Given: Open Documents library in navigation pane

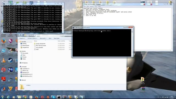Looking at the screenshot, I should tap(25, 53).
